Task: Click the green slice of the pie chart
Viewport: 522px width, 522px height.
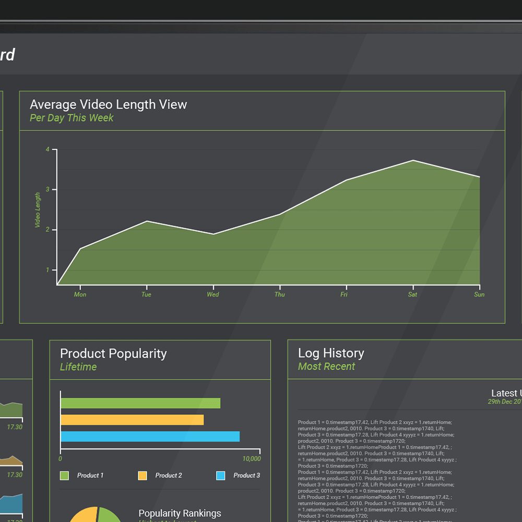Action: point(109,515)
